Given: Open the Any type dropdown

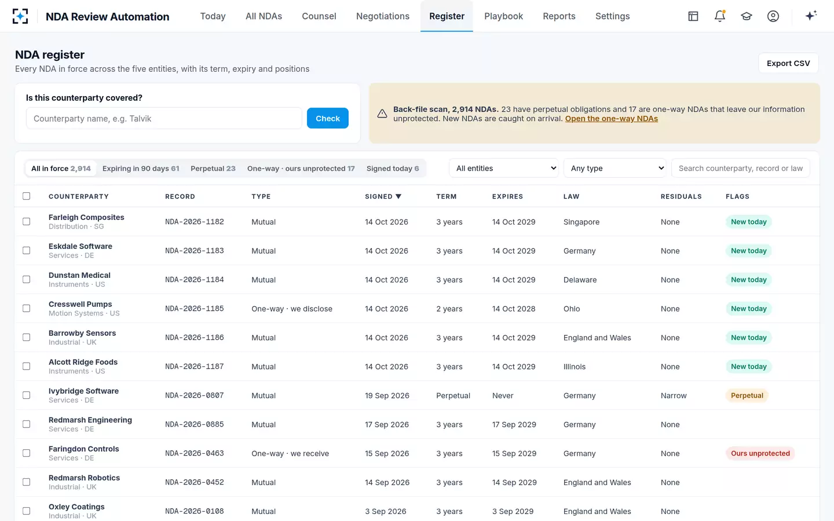Looking at the screenshot, I should (x=615, y=168).
